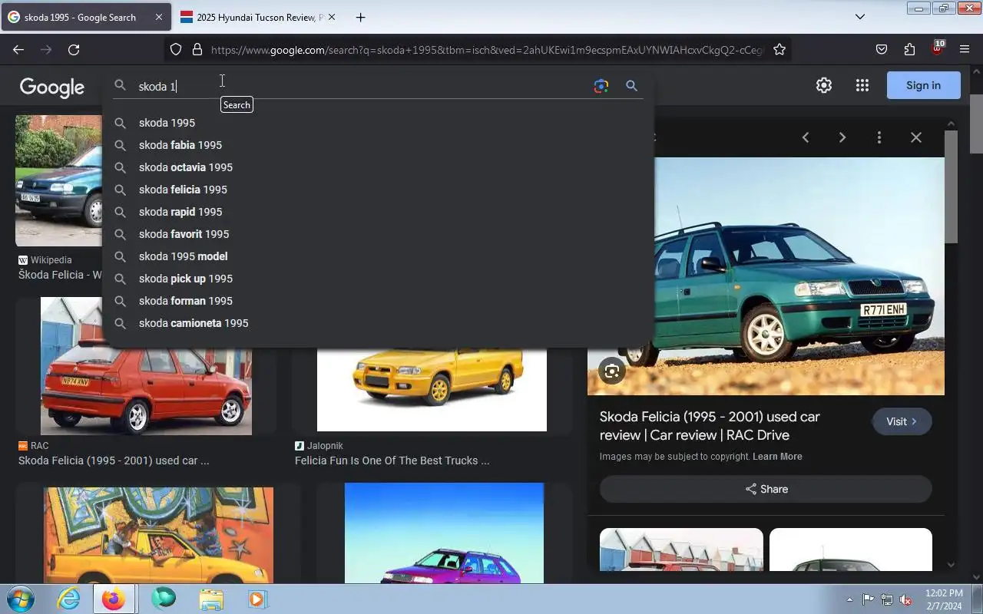Show hidden system tray icons
The image size is (983, 614).
point(849,599)
